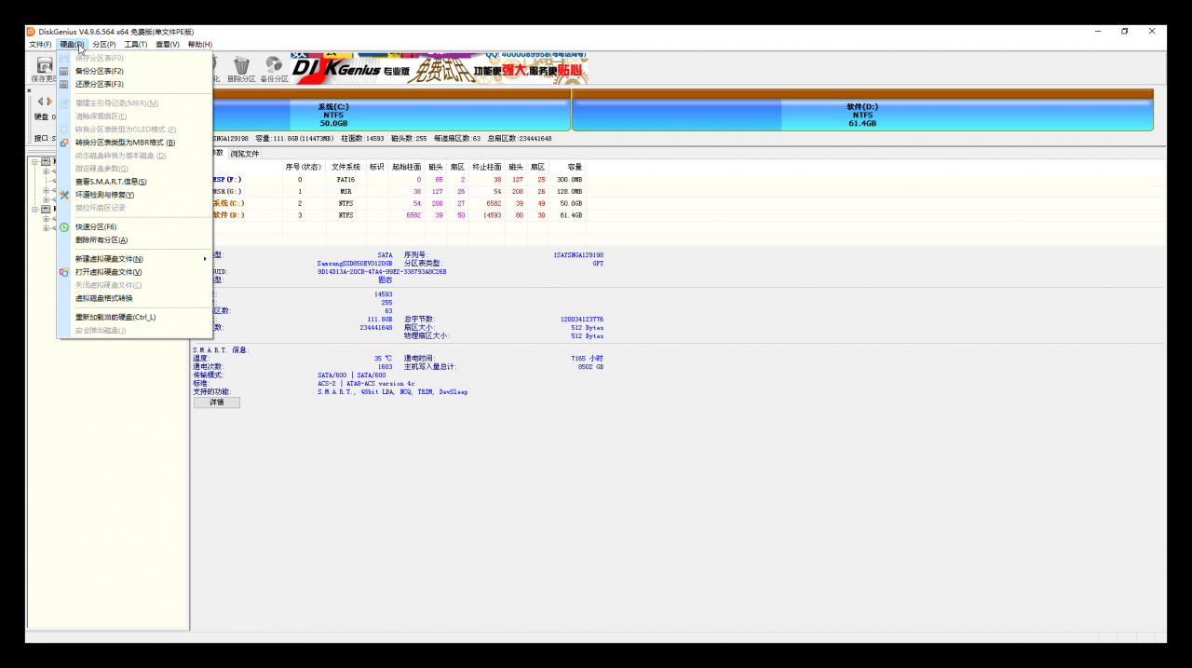
Task: Switch to the 浏览文件 tab
Action: pyautogui.click(x=245, y=153)
